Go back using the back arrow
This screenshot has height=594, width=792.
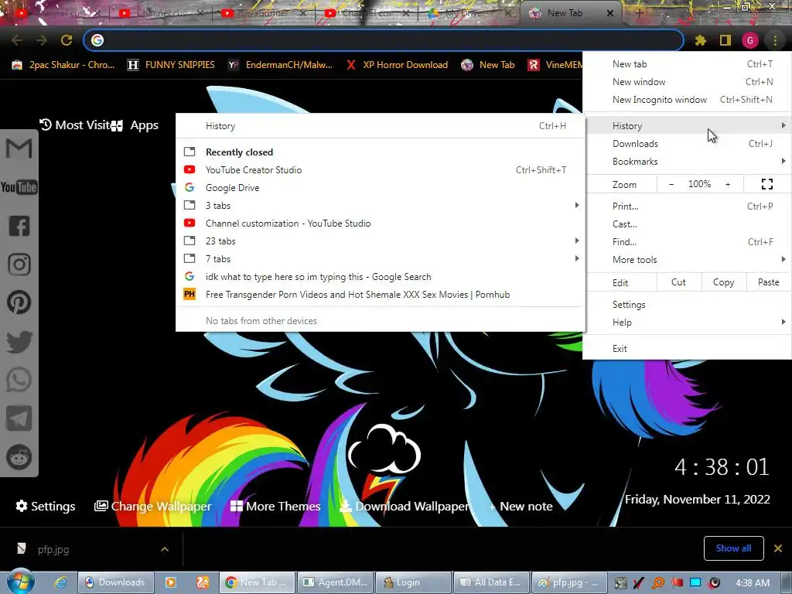coord(17,40)
